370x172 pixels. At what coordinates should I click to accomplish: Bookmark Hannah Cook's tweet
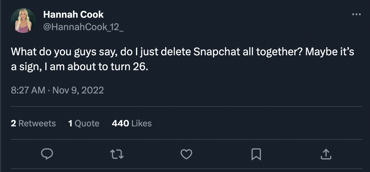(256, 154)
